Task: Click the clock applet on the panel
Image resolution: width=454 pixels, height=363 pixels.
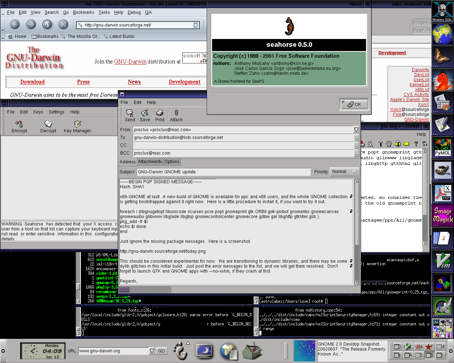Action: [43, 351]
